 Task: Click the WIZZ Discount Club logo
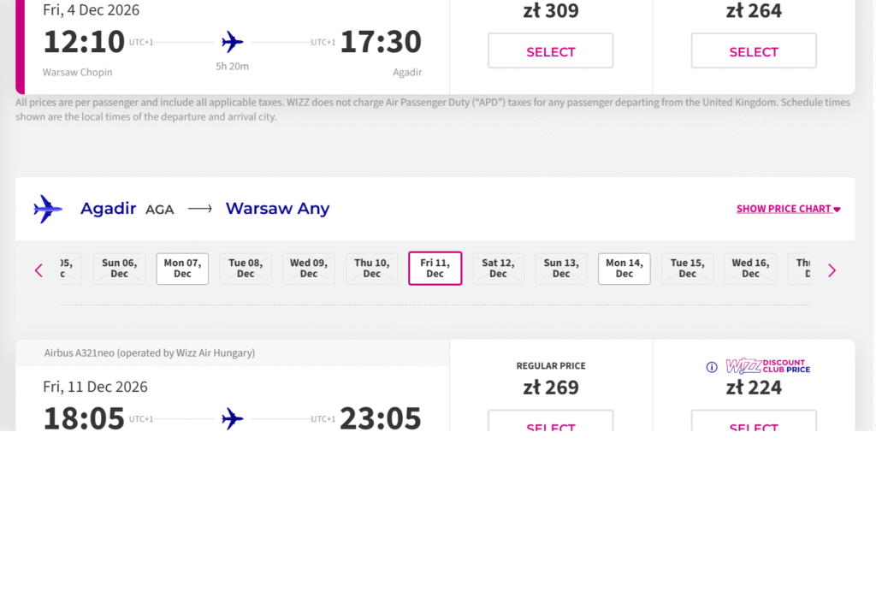(x=767, y=367)
